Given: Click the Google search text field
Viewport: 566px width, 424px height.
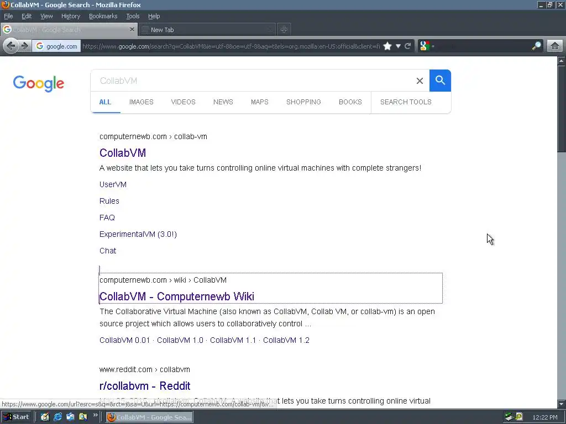Looking at the screenshot, I should click(253, 81).
